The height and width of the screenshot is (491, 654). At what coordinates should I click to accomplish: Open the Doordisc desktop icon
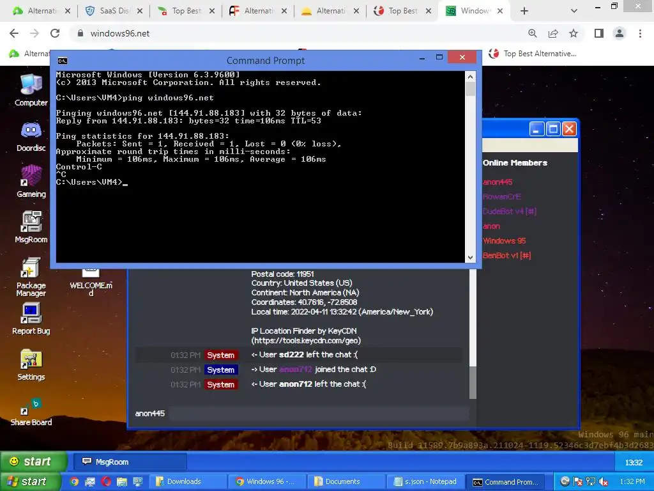(x=31, y=137)
